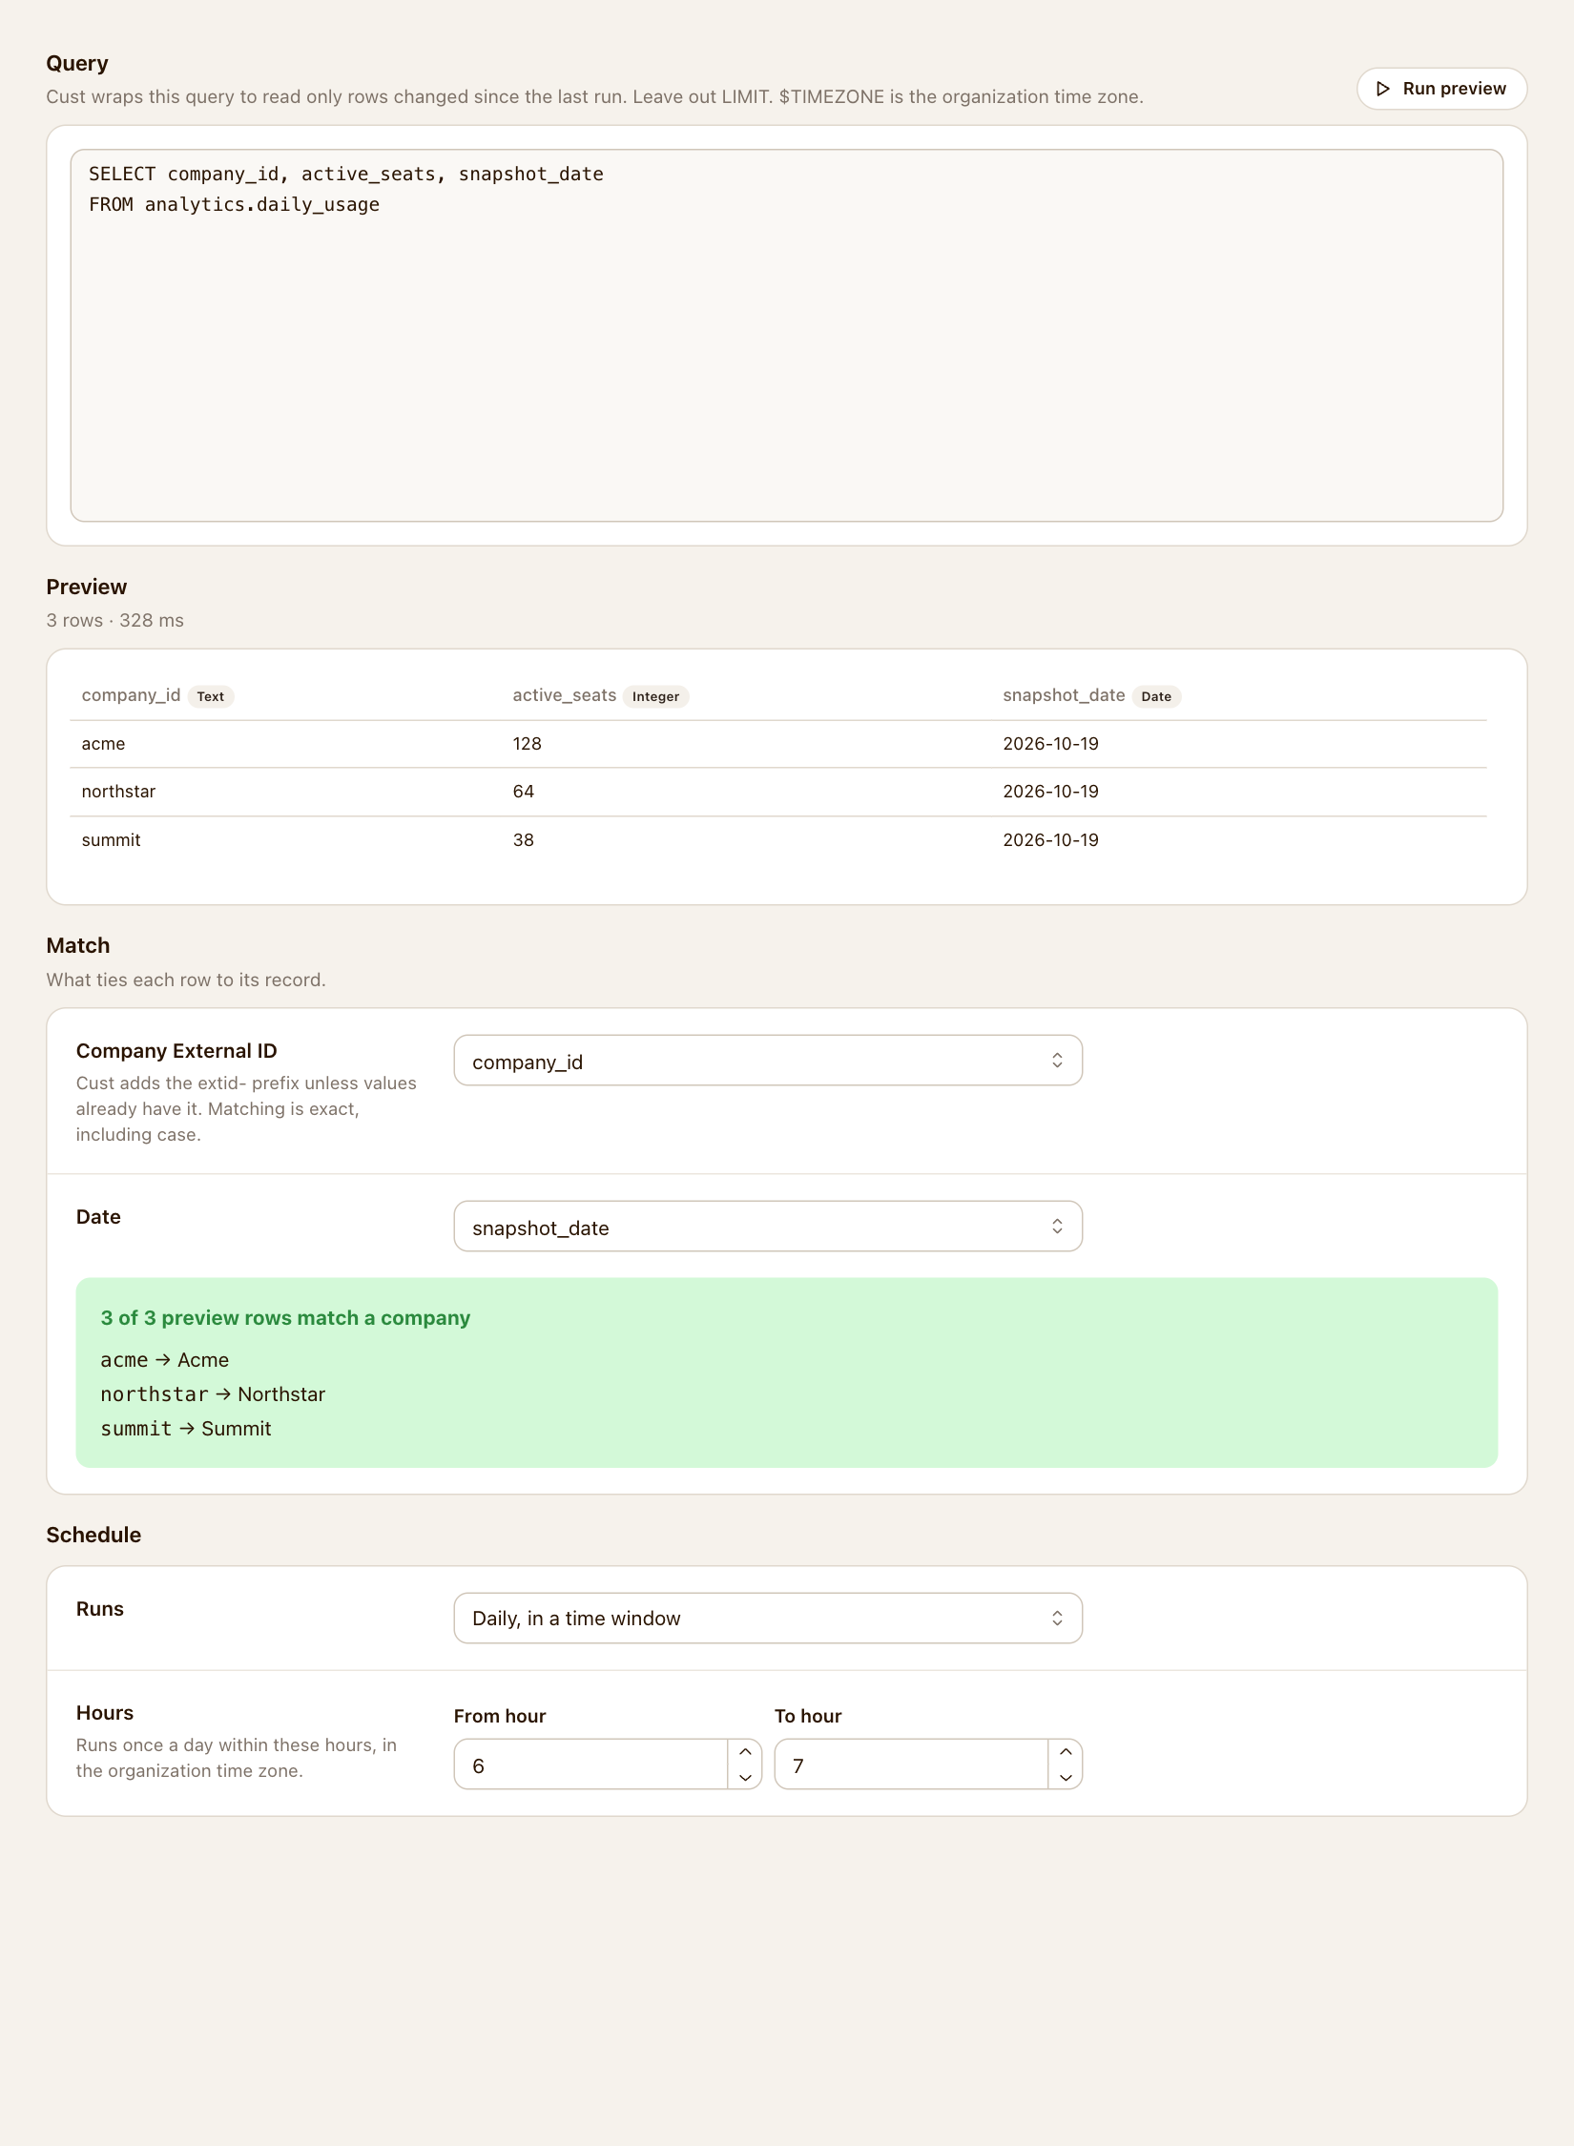
Task: Click the snapshot date in the summit row
Action: tap(1050, 840)
